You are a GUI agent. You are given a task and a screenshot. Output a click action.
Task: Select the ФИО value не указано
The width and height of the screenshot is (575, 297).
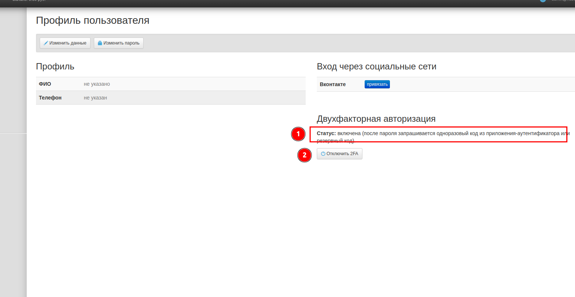click(97, 84)
